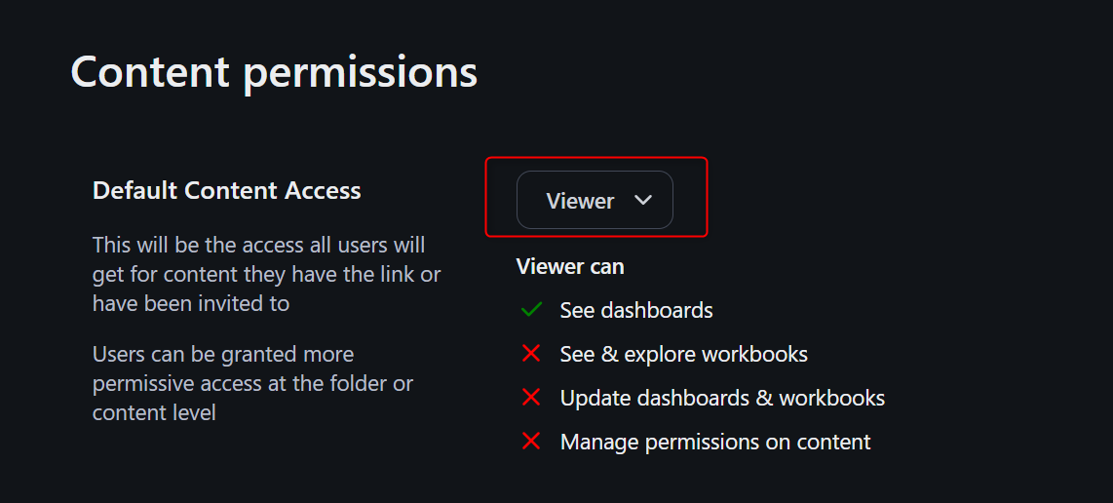The width and height of the screenshot is (1113, 503).
Task: Click the line reading have been invited to
Action: (x=191, y=303)
